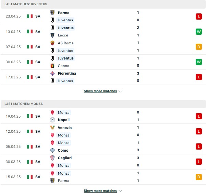The height and width of the screenshot is (196, 206).
Task: Click the orange D badge for AS Roma match
Action: [x=199, y=47]
